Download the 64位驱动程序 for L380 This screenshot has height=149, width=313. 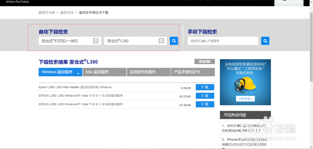(x=205, y=104)
